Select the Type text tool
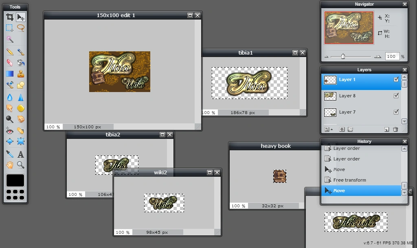 click(21, 154)
